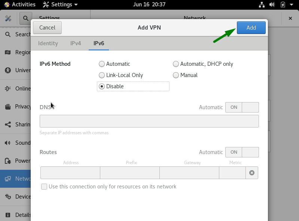299x221 pixels.
Task: Switch to the Identity tab
Action: point(48,43)
